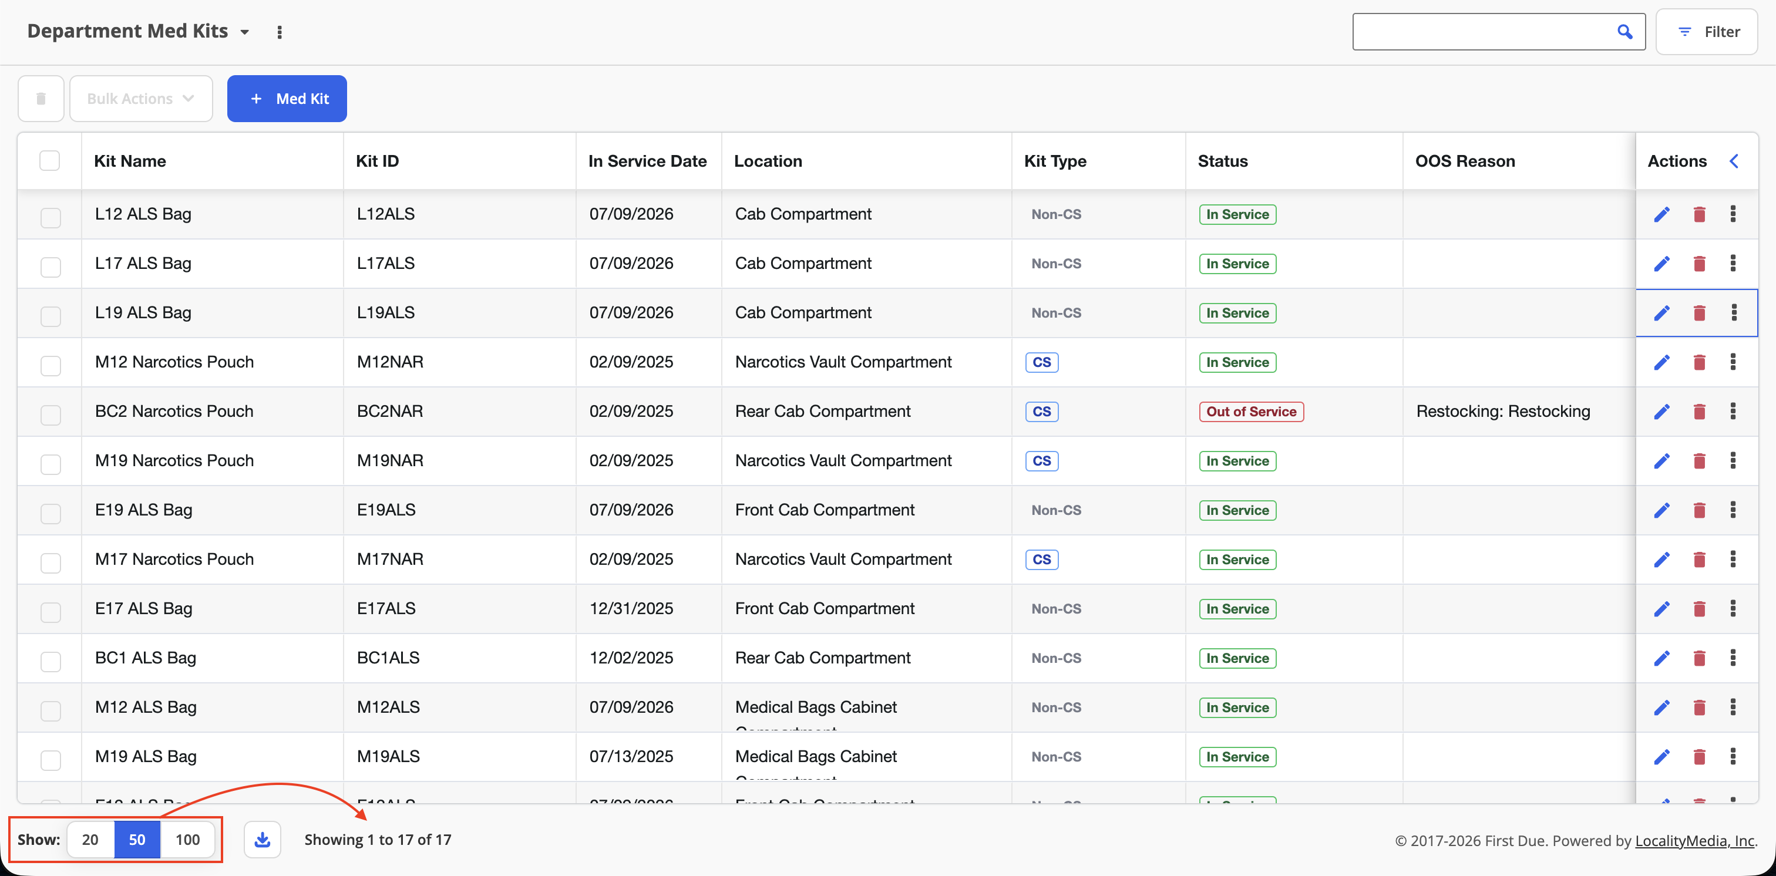Screen dimensions: 1776x876
Task: Open more options for BC2 Narcotics Pouch
Action: pyautogui.click(x=1733, y=412)
